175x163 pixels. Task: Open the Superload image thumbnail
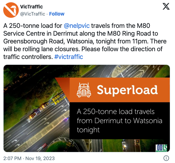87,108
